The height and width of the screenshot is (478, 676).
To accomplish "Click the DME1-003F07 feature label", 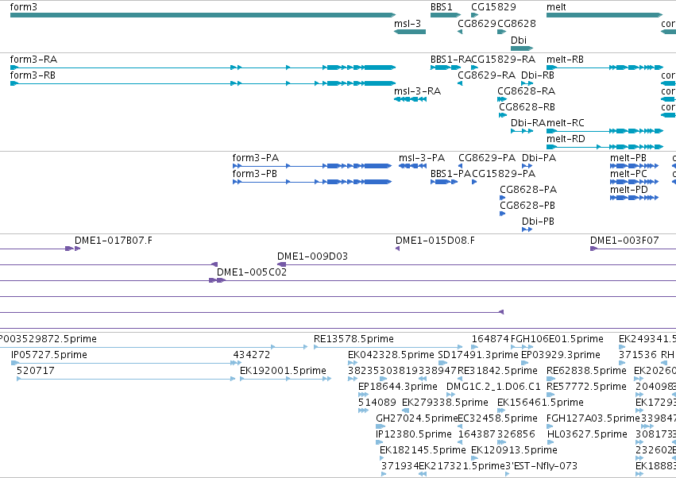I will pos(624,241).
